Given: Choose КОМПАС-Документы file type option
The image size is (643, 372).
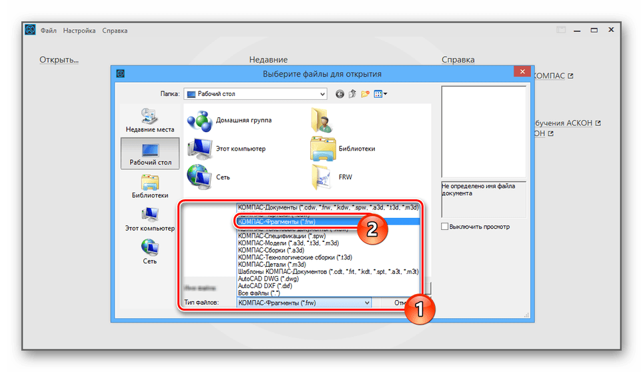Looking at the screenshot, I should (328, 207).
